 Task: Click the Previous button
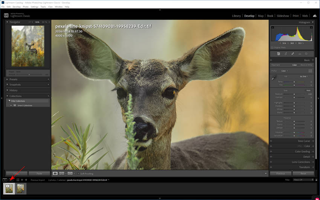(280, 174)
